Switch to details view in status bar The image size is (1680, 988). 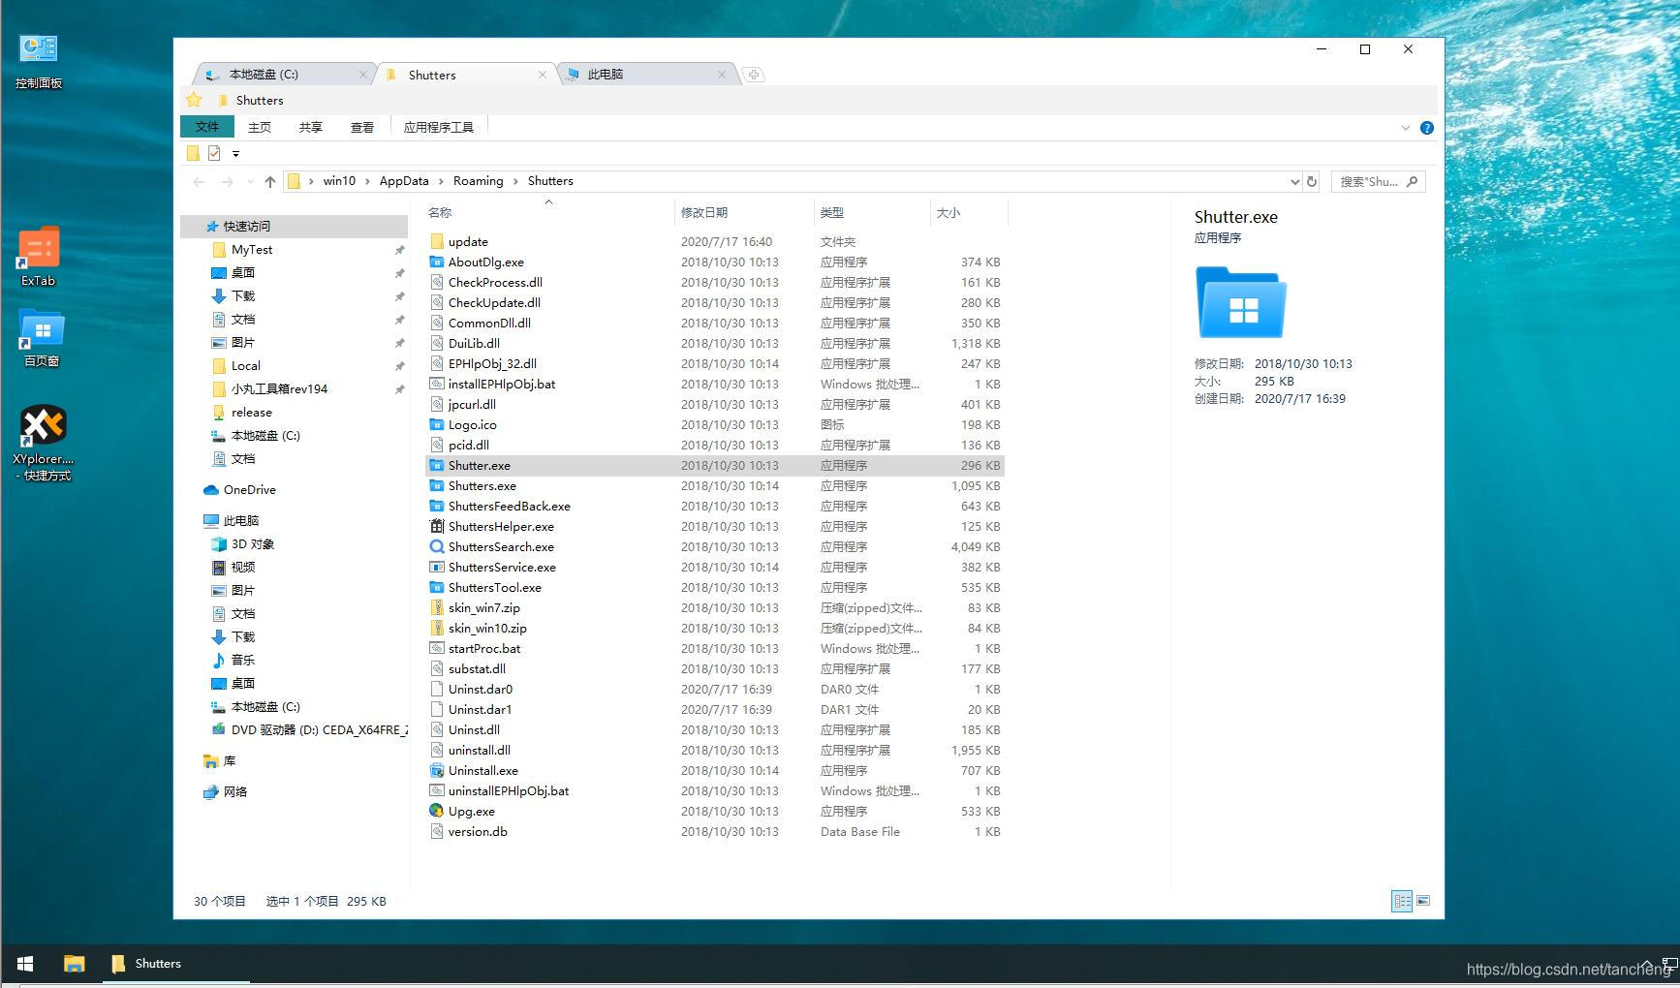pos(1401,901)
